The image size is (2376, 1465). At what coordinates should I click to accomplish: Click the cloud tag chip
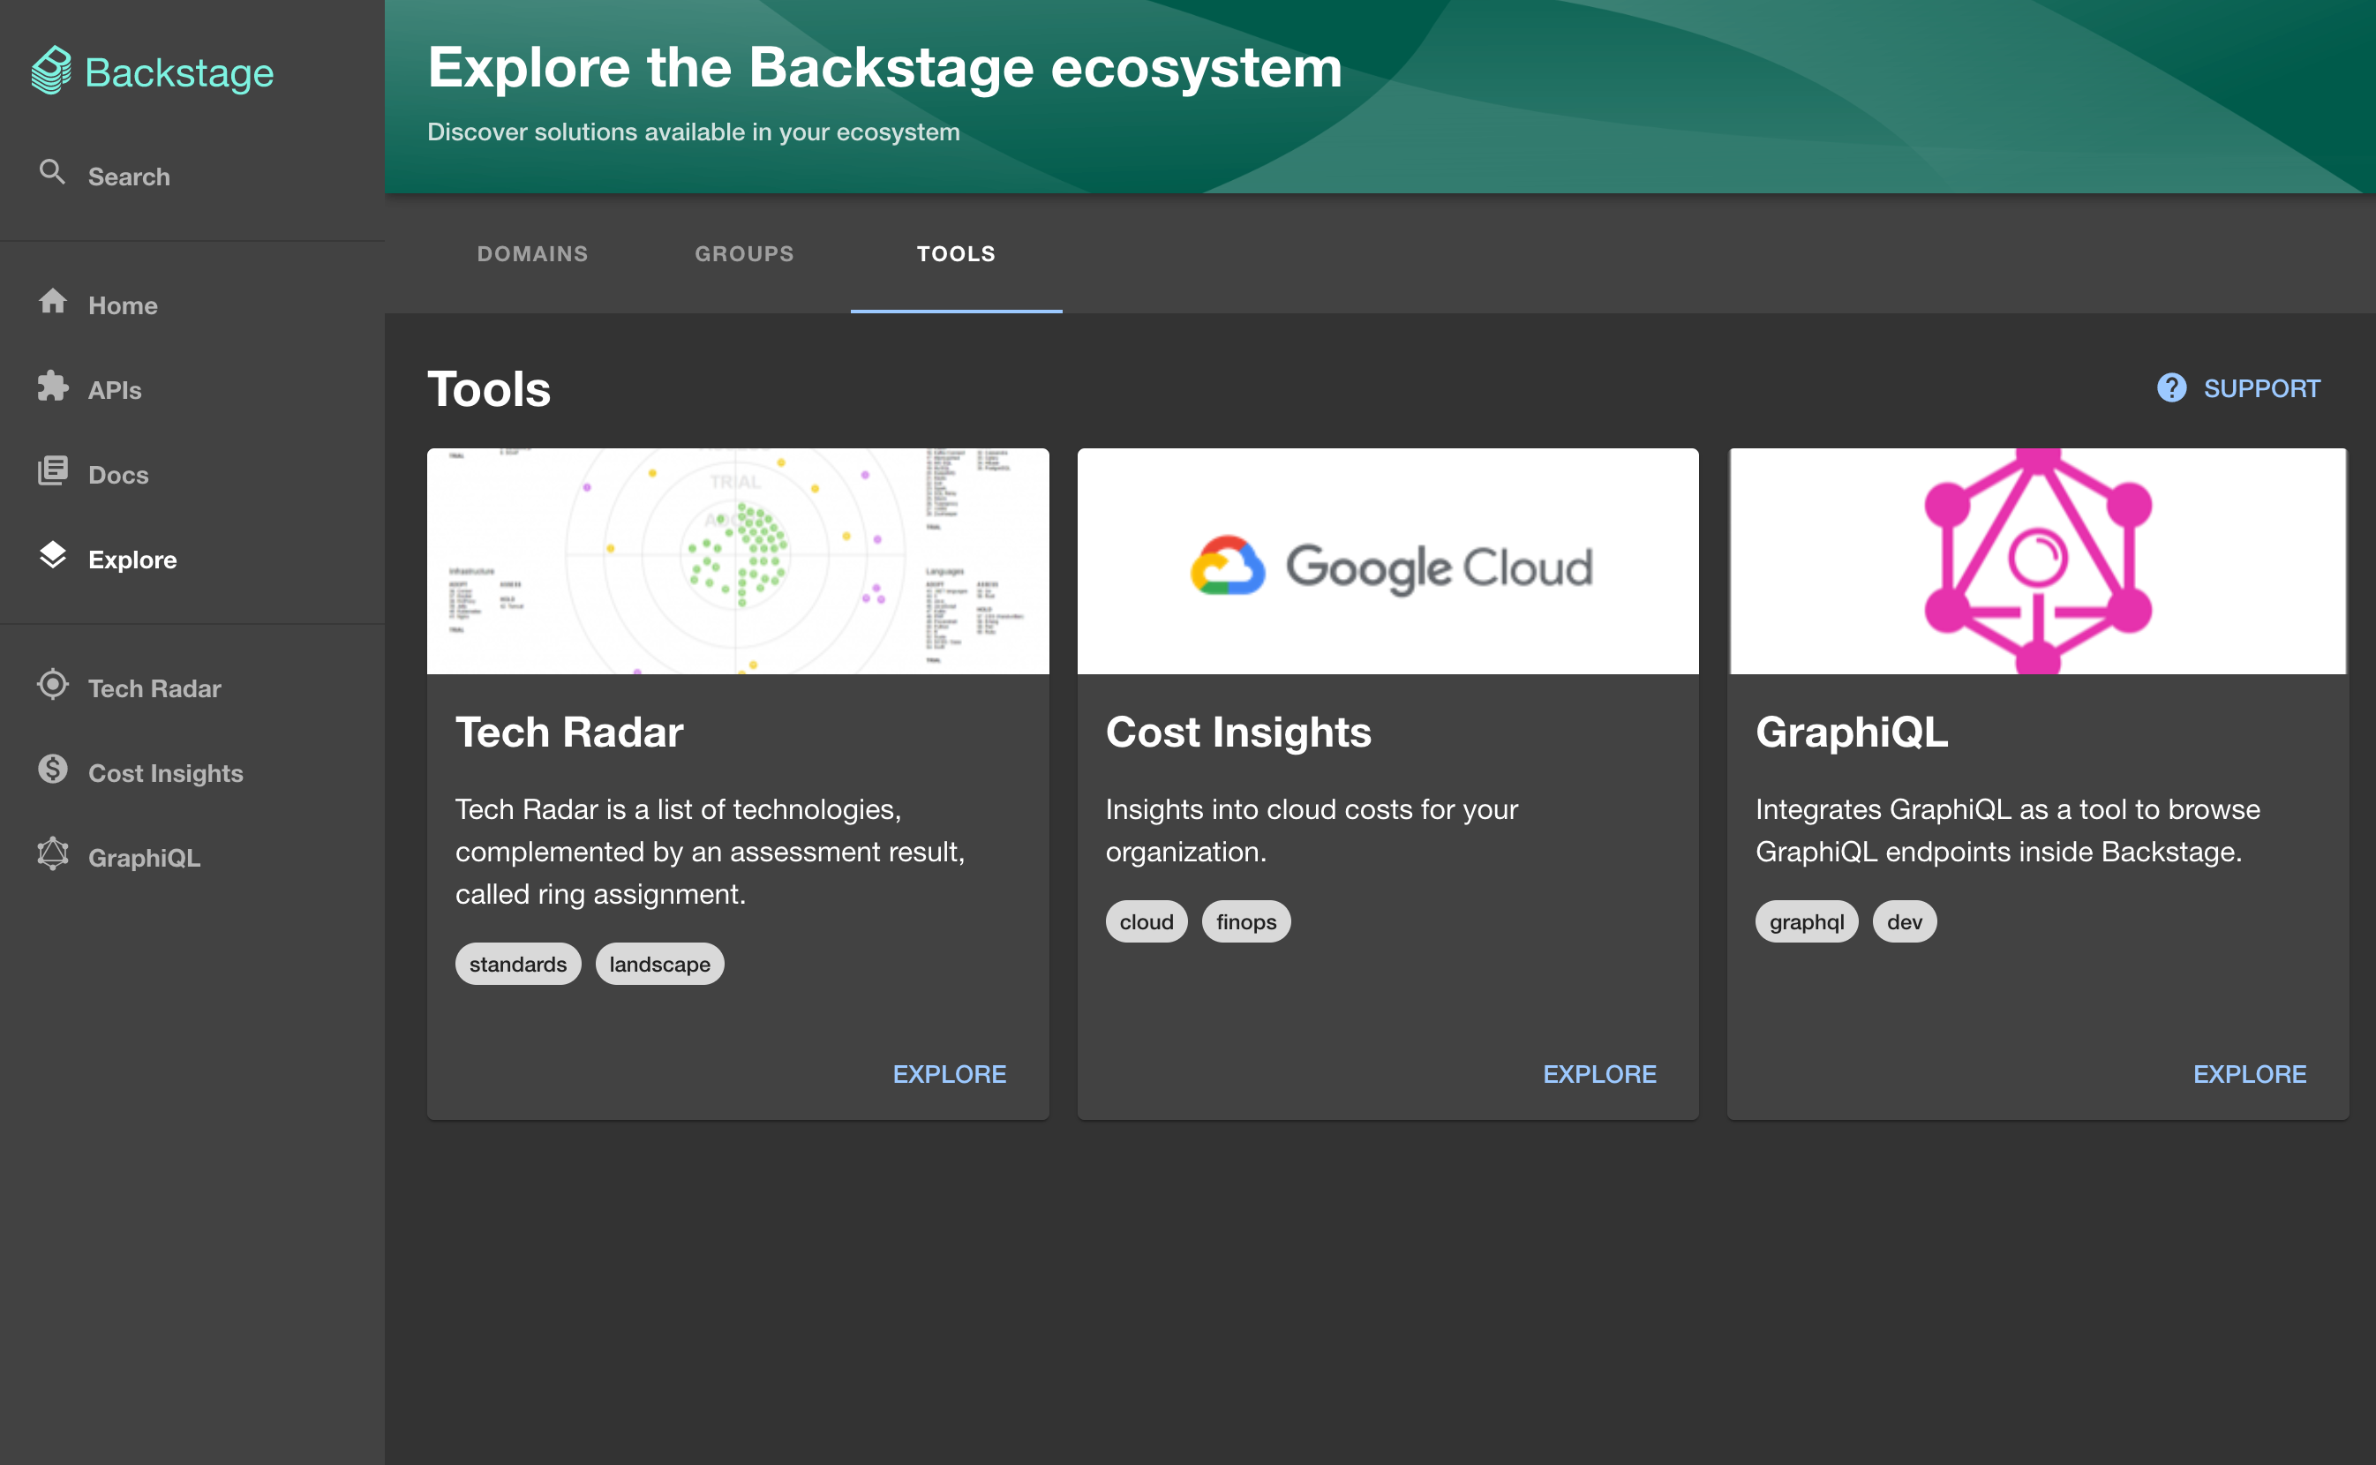coord(1147,921)
